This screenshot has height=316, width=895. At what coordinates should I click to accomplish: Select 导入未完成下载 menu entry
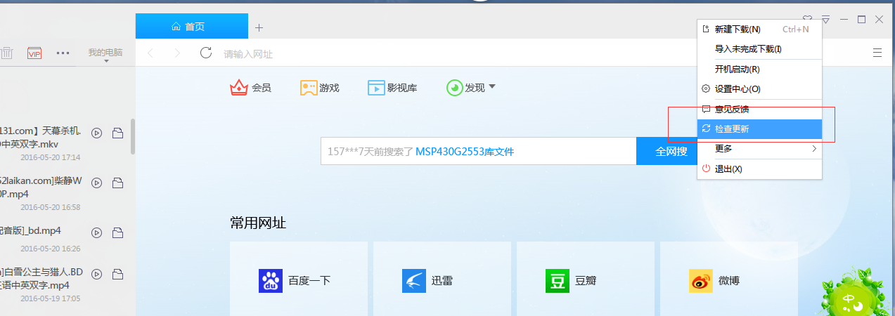[x=759, y=49]
